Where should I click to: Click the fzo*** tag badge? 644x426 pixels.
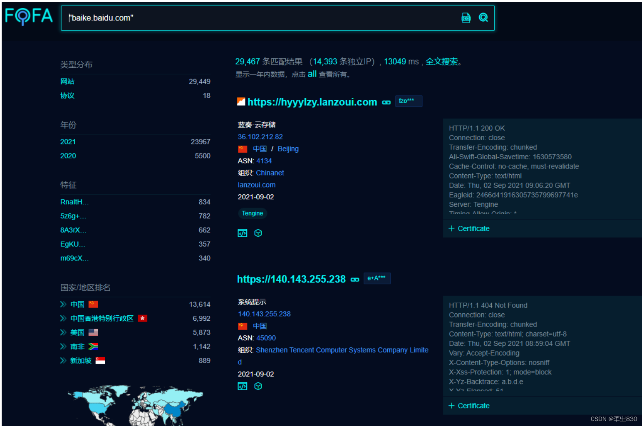[409, 101]
